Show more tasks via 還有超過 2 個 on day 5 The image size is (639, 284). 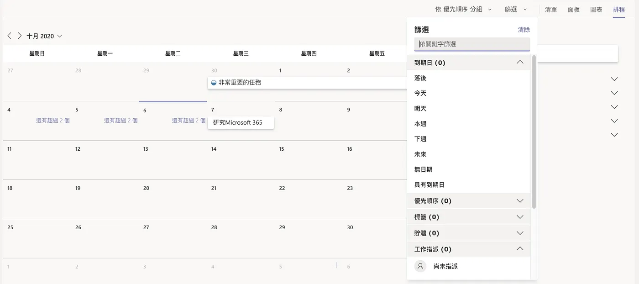121,121
